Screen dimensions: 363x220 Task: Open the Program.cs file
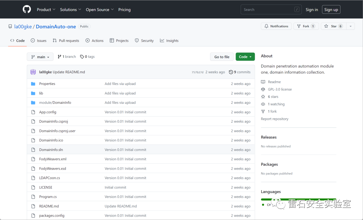point(48,196)
